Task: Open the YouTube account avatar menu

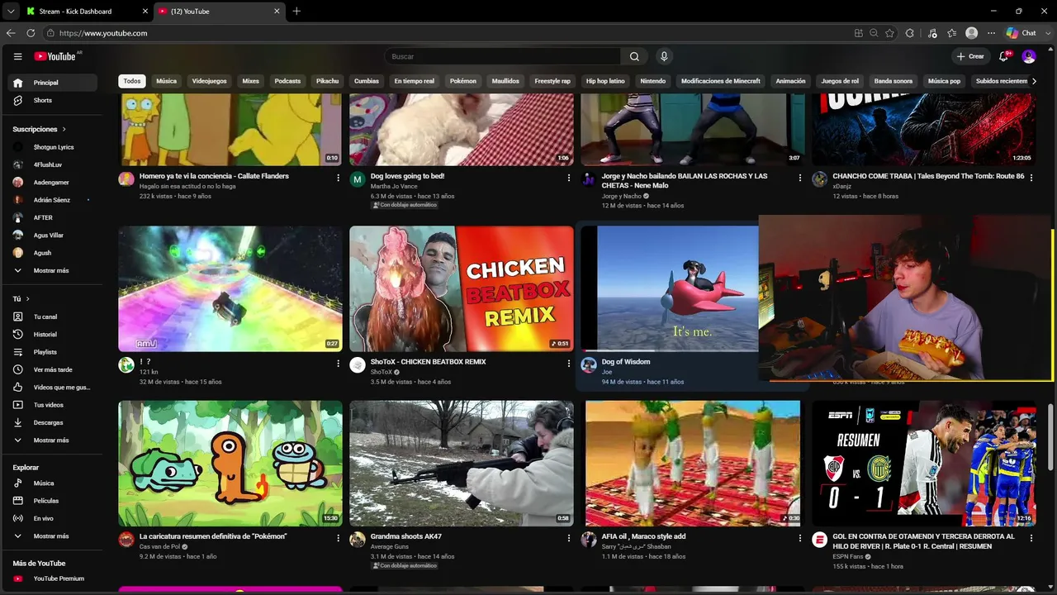Action: click(1029, 56)
